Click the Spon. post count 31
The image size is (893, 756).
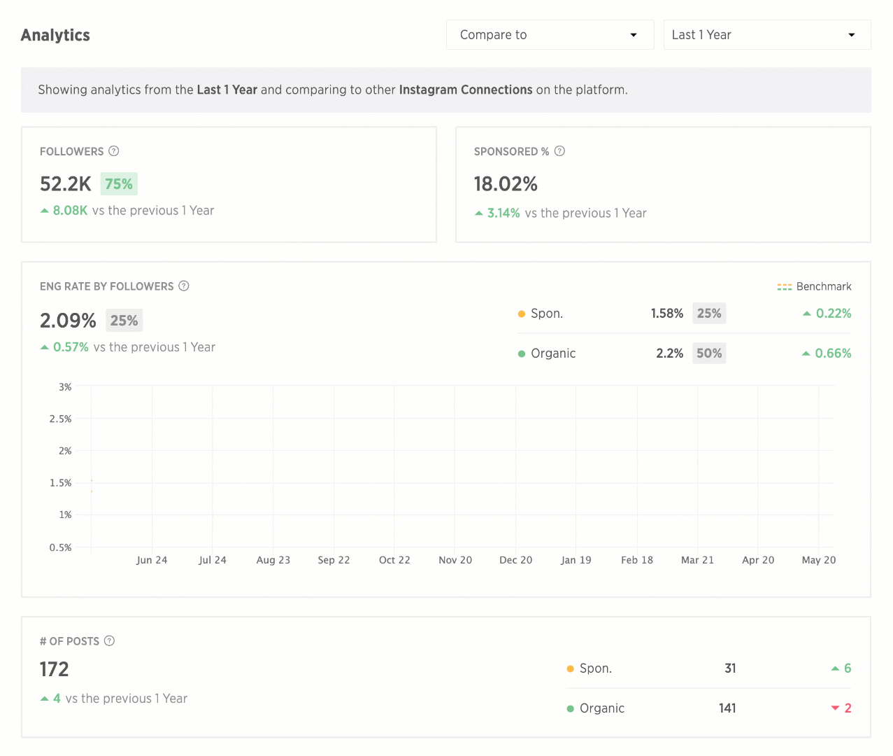pos(730,668)
